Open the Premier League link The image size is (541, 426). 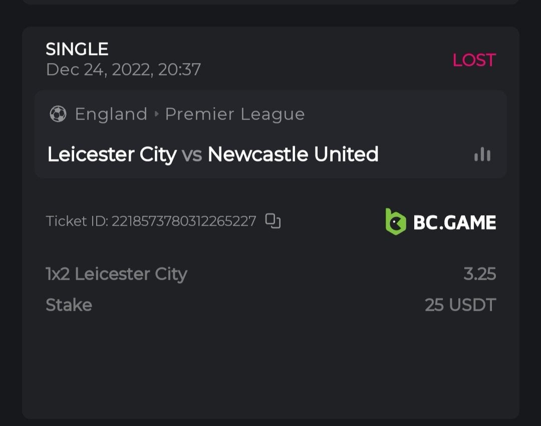coord(234,114)
